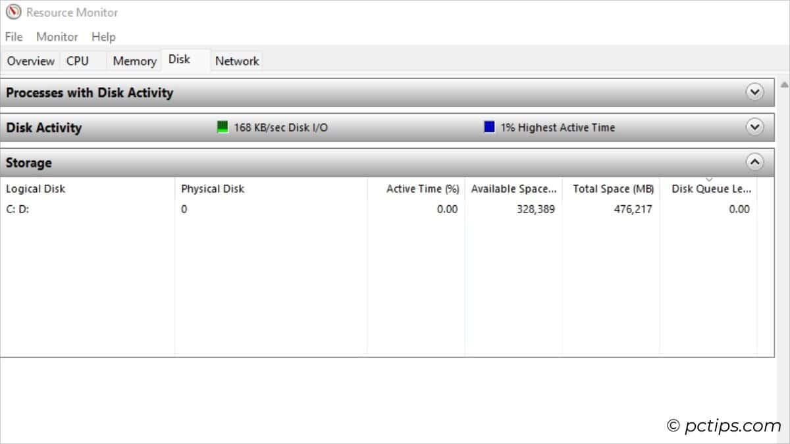This screenshot has height=444, width=790.
Task: Switch to the Memory tab
Action: [x=133, y=61]
